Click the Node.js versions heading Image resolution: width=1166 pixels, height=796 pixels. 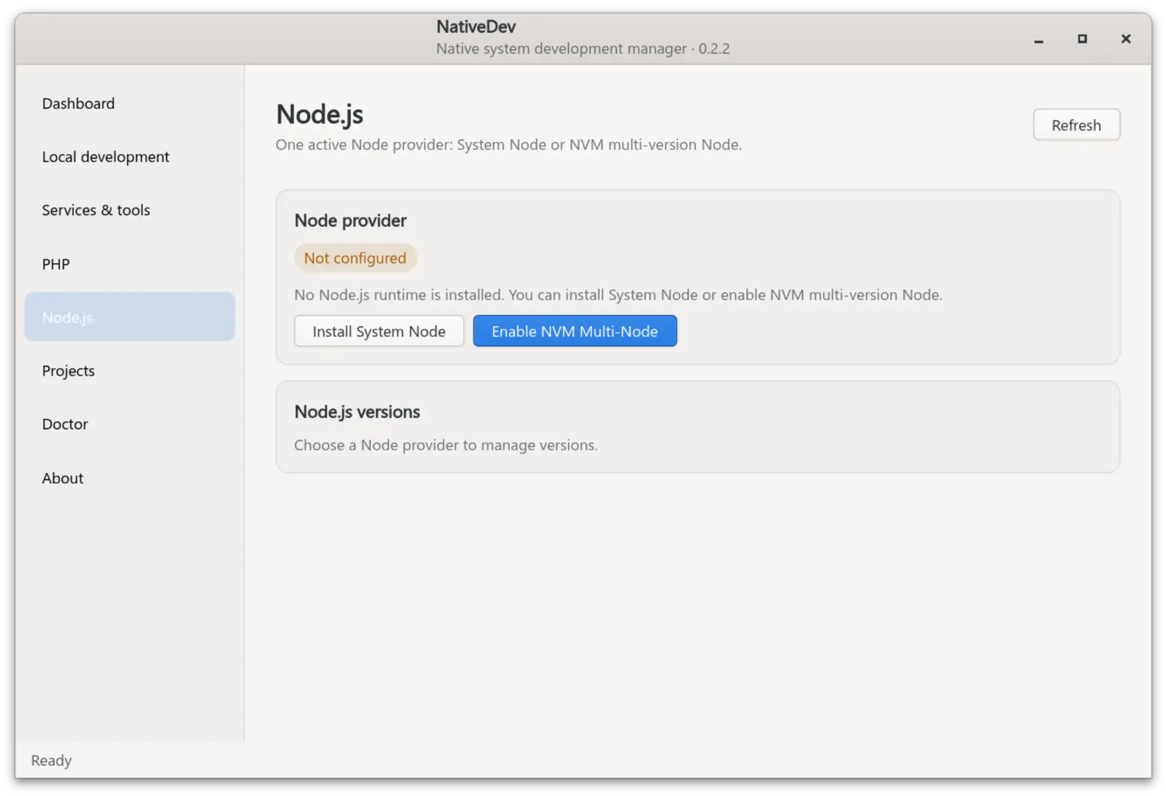pos(357,412)
